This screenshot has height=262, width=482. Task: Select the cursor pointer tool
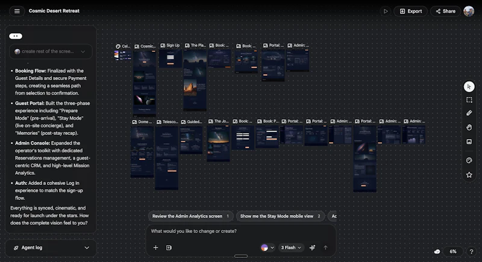pos(469,87)
